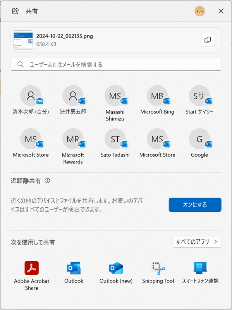Click the screenshot file thumbnail
232x310 pixels.
(23, 40)
